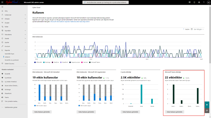The width and height of the screenshot is (211, 118).
Task: Click the Raporlar chart icon
Action: point(2,50)
